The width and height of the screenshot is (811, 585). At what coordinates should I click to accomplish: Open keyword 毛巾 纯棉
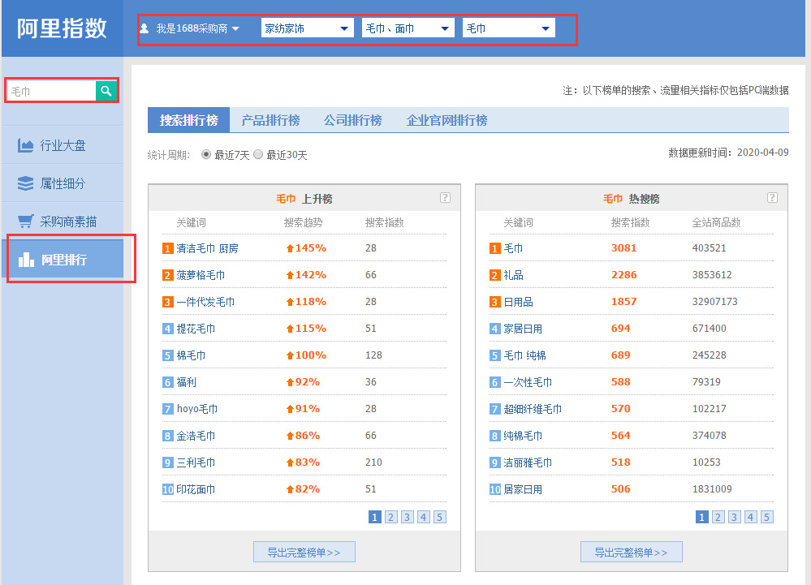(x=525, y=355)
